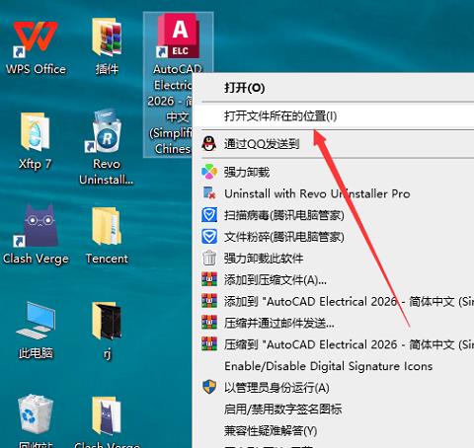Open the 插件 folder on desktop

coord(107,37)
